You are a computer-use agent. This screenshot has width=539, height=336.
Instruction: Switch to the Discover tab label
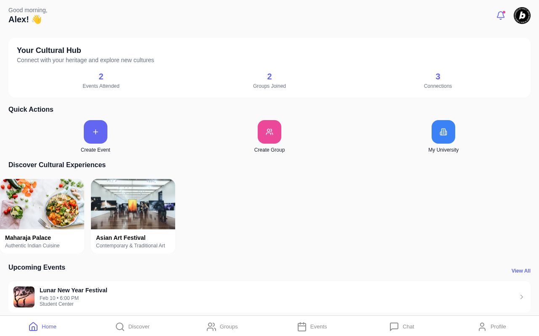point(139,326)
